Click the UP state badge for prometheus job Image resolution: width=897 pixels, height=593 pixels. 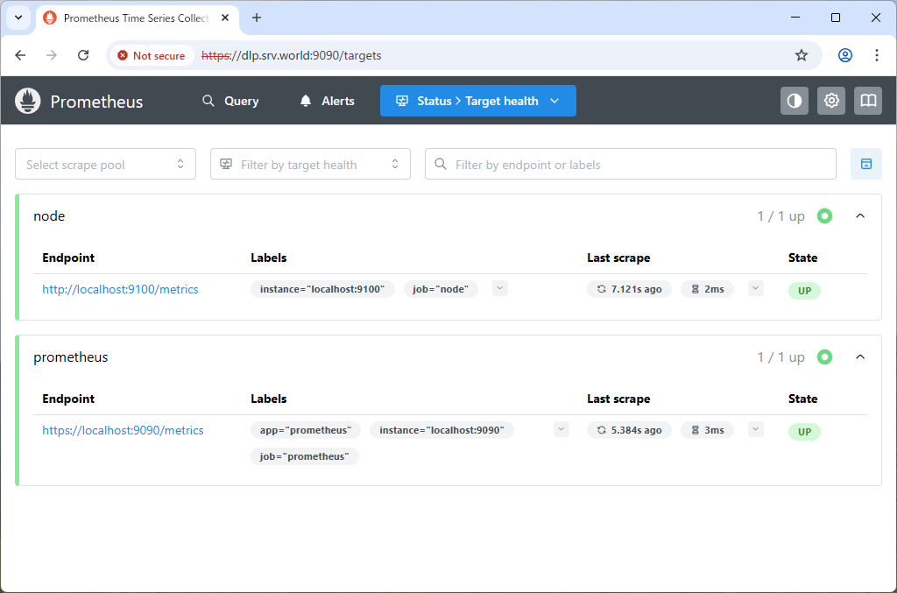pos(804,431)
